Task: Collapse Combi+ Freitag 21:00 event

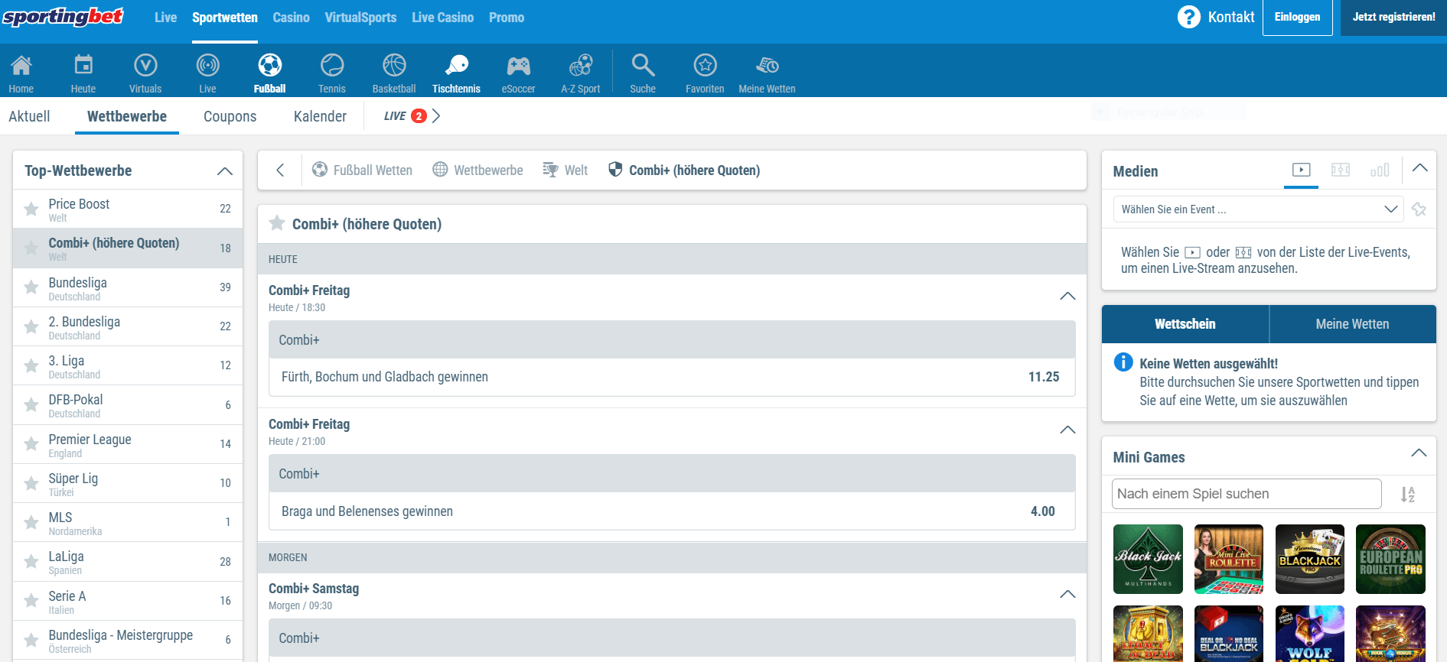Action: pos(1067,430)
